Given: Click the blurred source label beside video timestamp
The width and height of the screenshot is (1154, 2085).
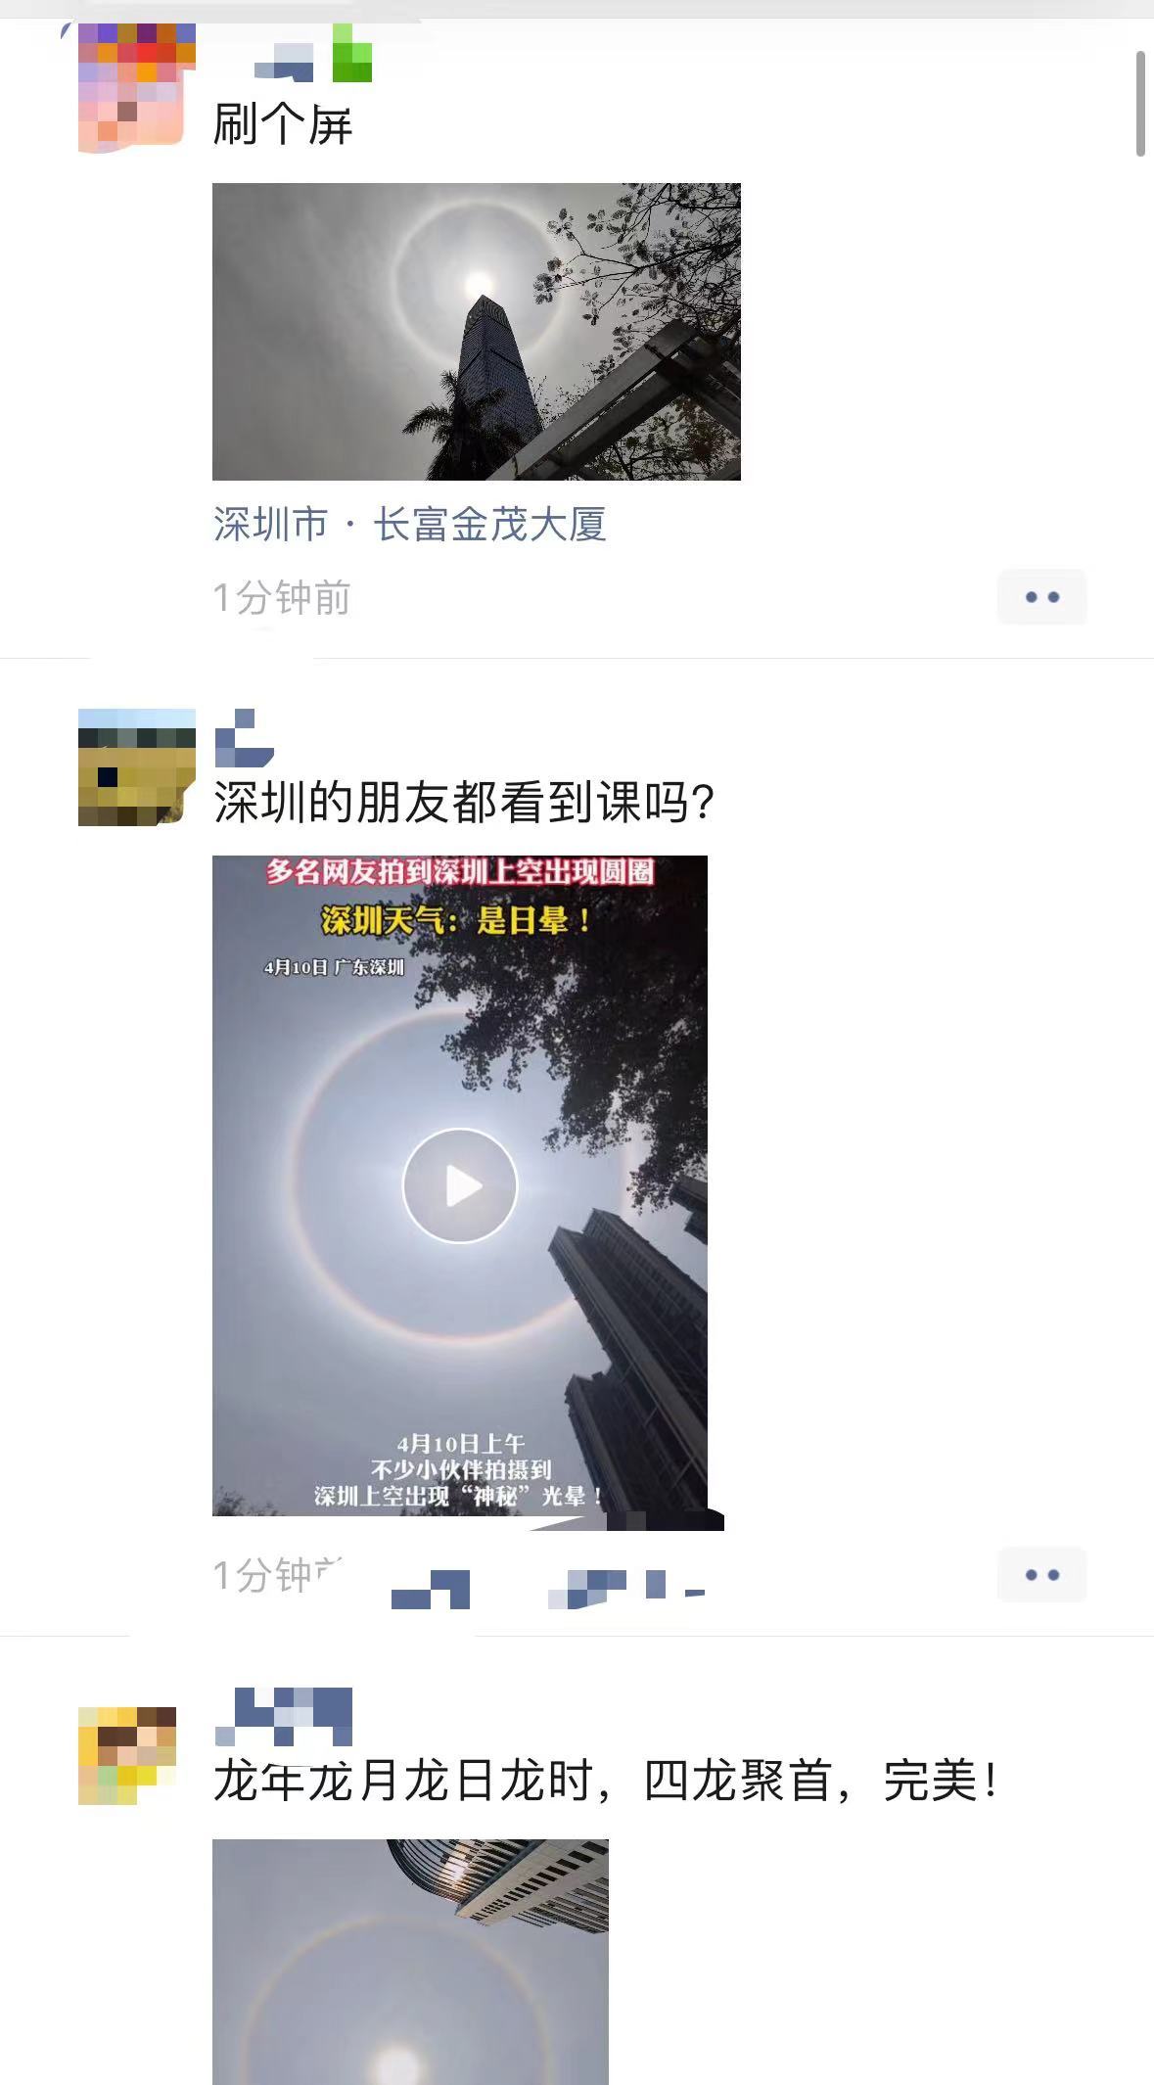Looking at the screenshot, I should [x=548, y=1588].
